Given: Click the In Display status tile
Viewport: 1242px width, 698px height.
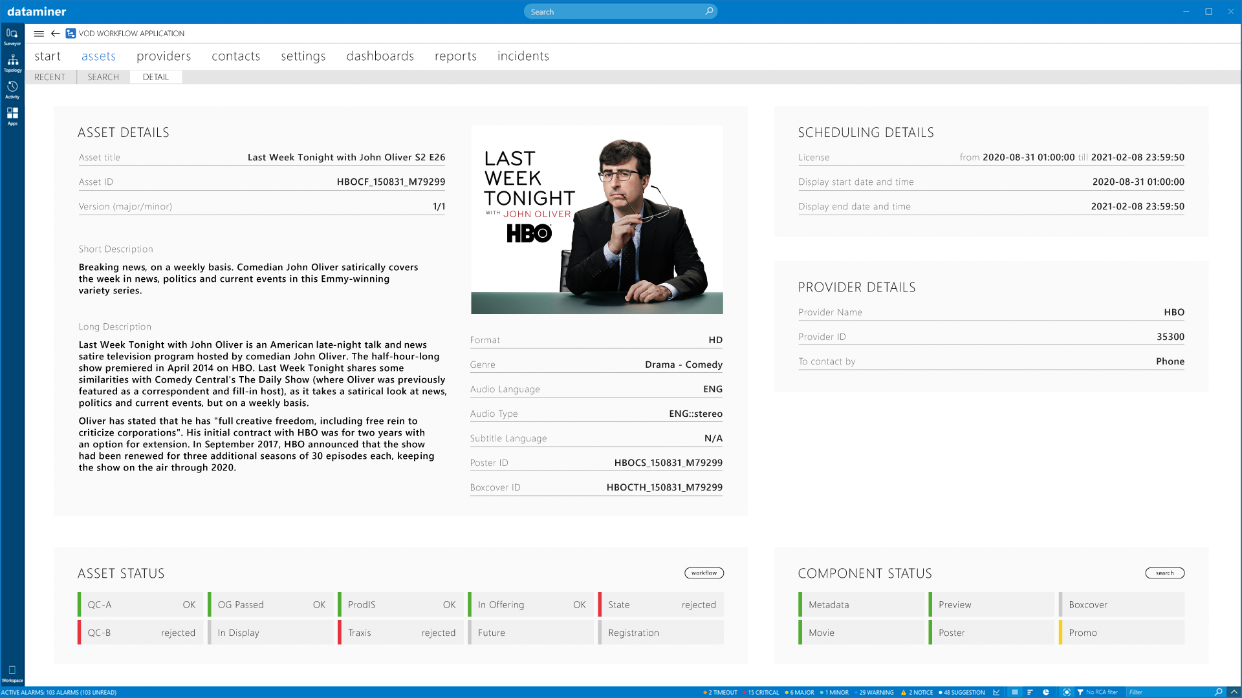Looking at the screenshot, I should [x=270, y=633].
